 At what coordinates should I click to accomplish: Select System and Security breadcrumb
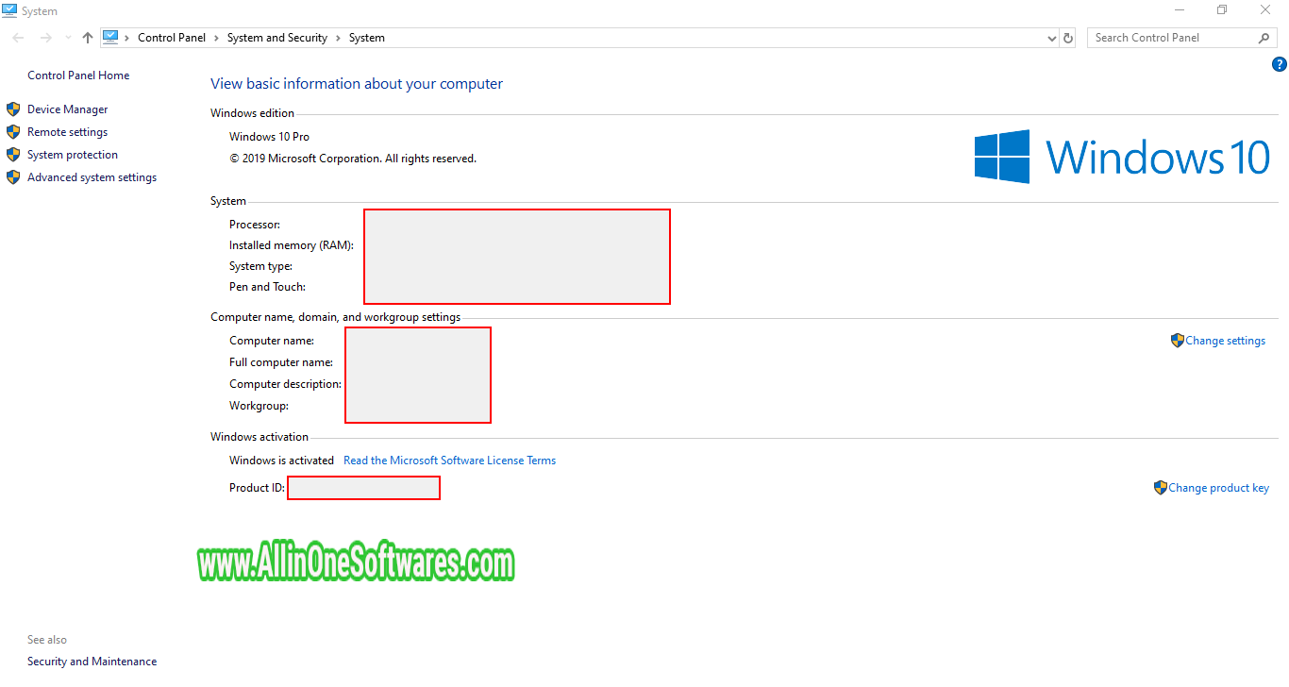coord(277,38)
